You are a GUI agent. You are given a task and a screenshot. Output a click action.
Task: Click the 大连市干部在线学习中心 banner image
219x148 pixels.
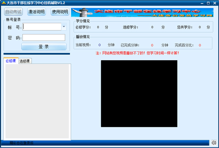pos(142,12)
